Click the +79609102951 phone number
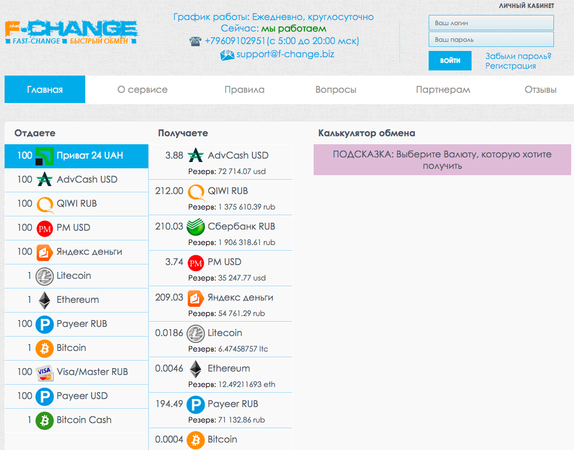The image size is (574, 450). (x=235, y=41)
